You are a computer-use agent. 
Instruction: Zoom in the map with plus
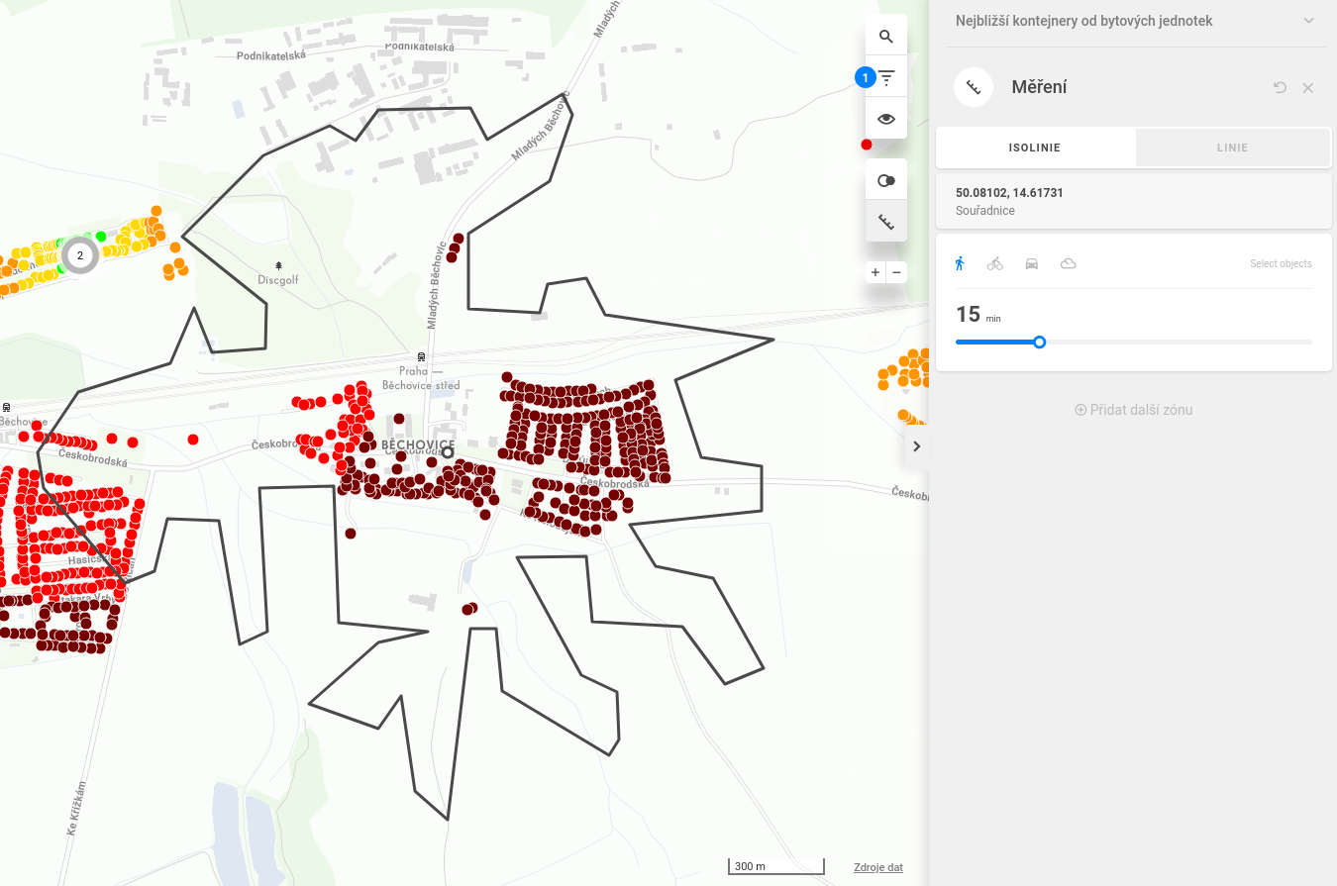tap(875, 272)
